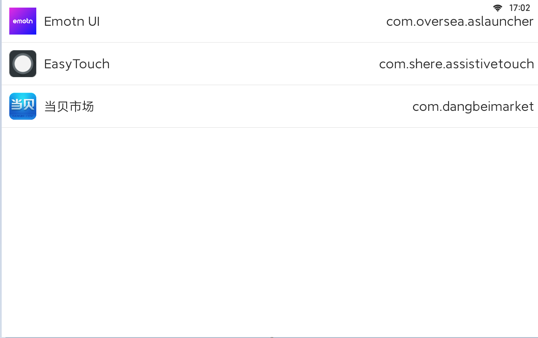This screenshot has height=338, width=538.
Task: Click the divider under the Emotn UI row
Action: click(x=270, y=42)
